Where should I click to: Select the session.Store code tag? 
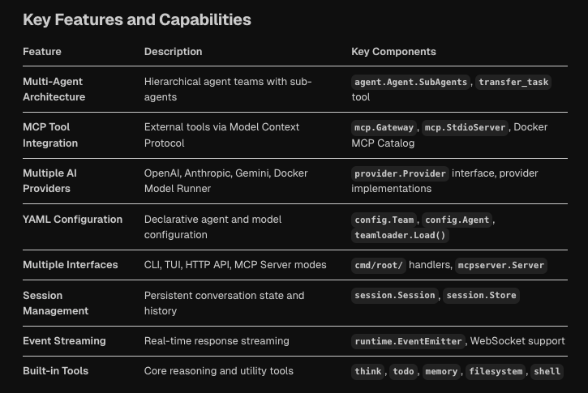tap(481, 296)
